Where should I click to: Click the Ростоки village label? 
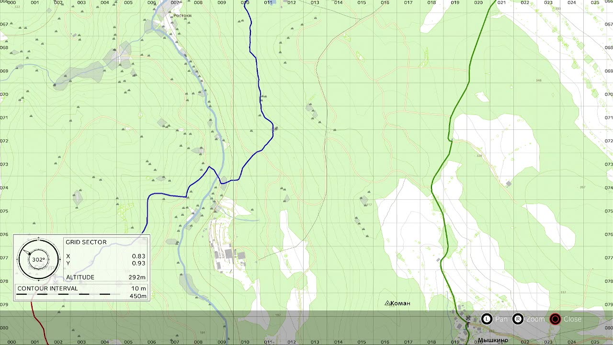182,15
